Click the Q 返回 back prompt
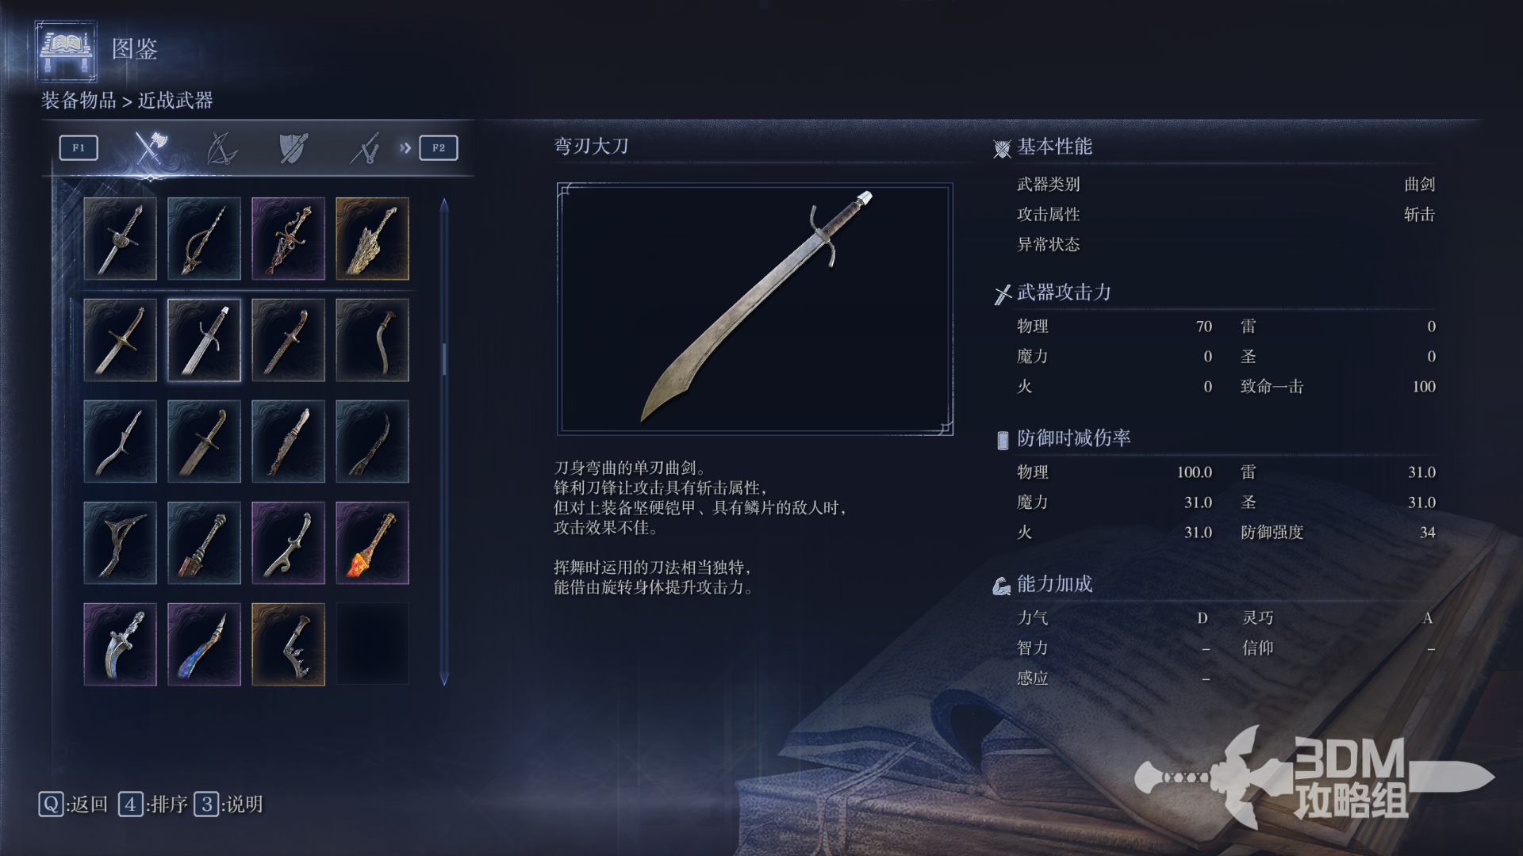The image size is (1523, 856). (73, 804)
